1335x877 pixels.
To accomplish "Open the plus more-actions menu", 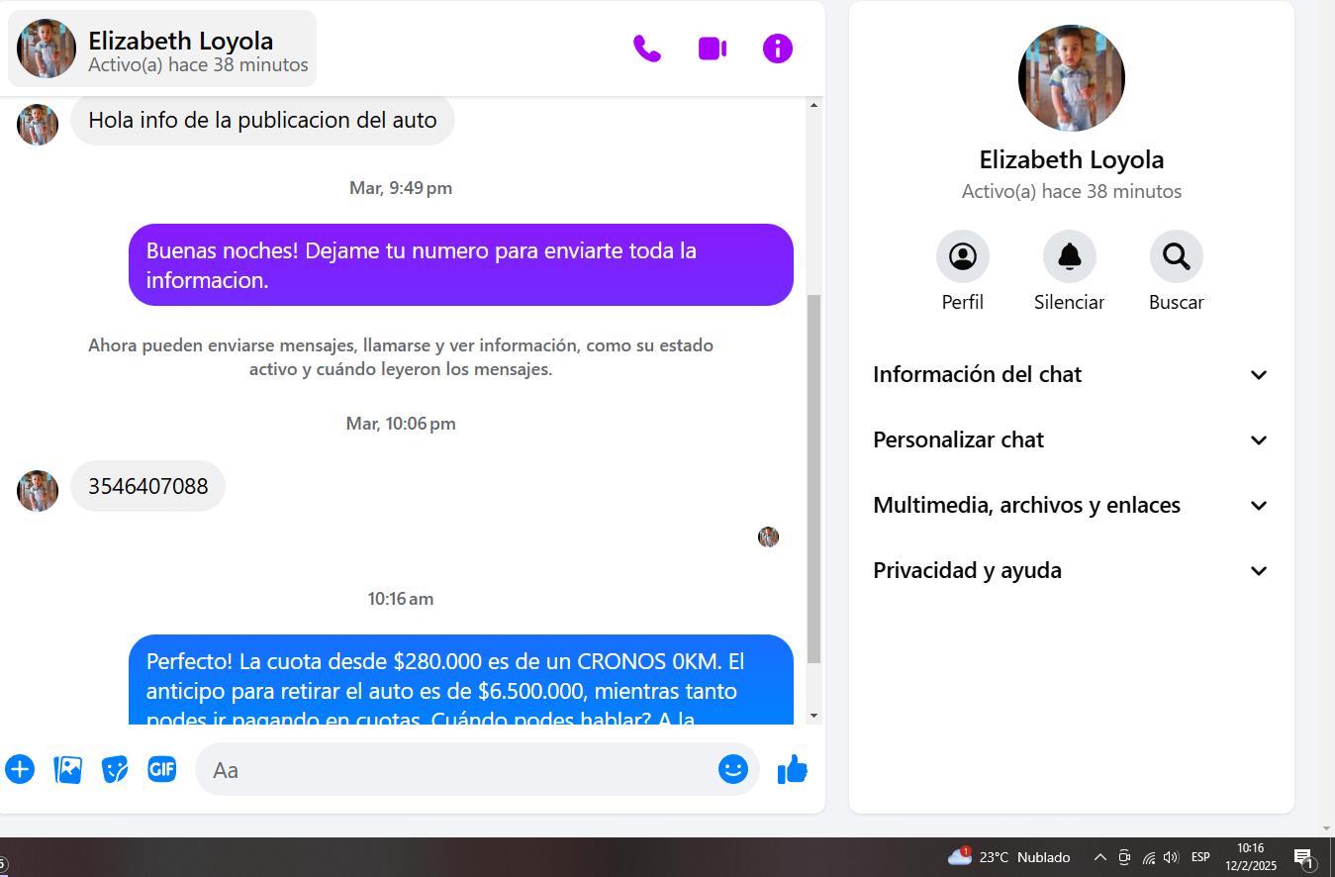I will [x=20, y=769].
